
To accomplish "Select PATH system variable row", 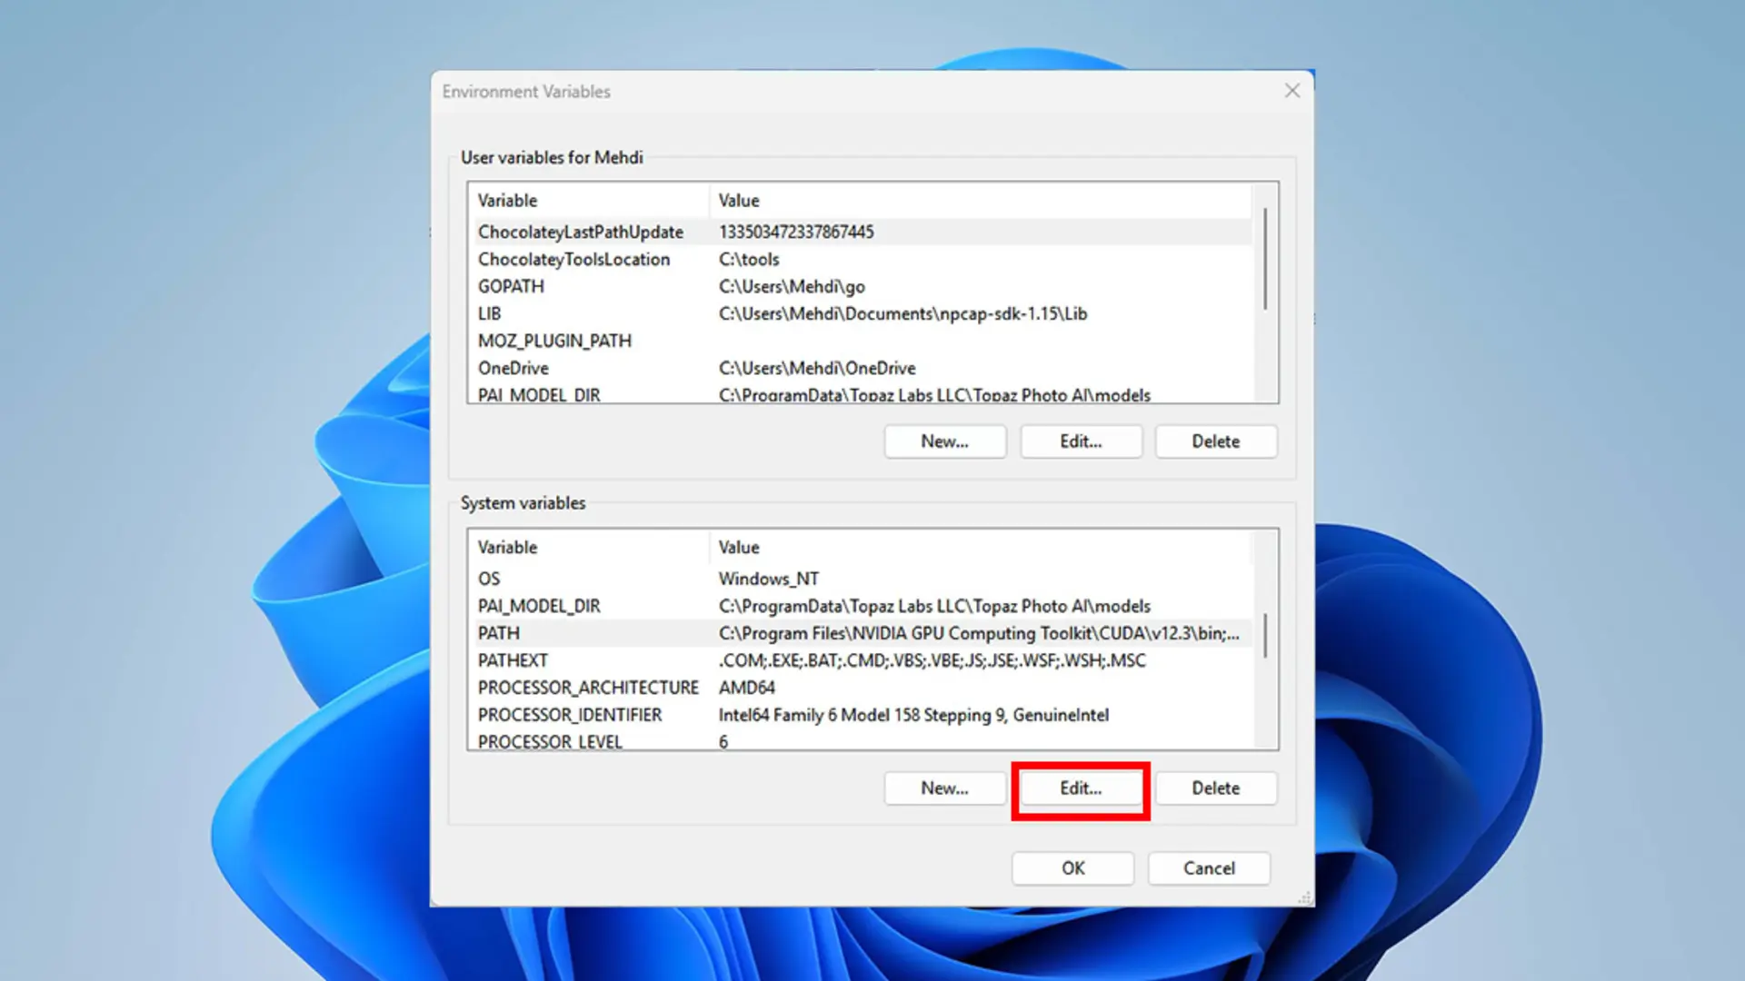I will [x=862, y=633].
